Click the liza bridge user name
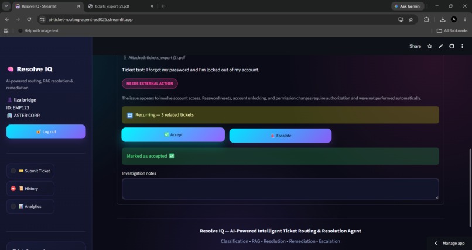Screen dimensions: 472x250 tap(25, 100)
